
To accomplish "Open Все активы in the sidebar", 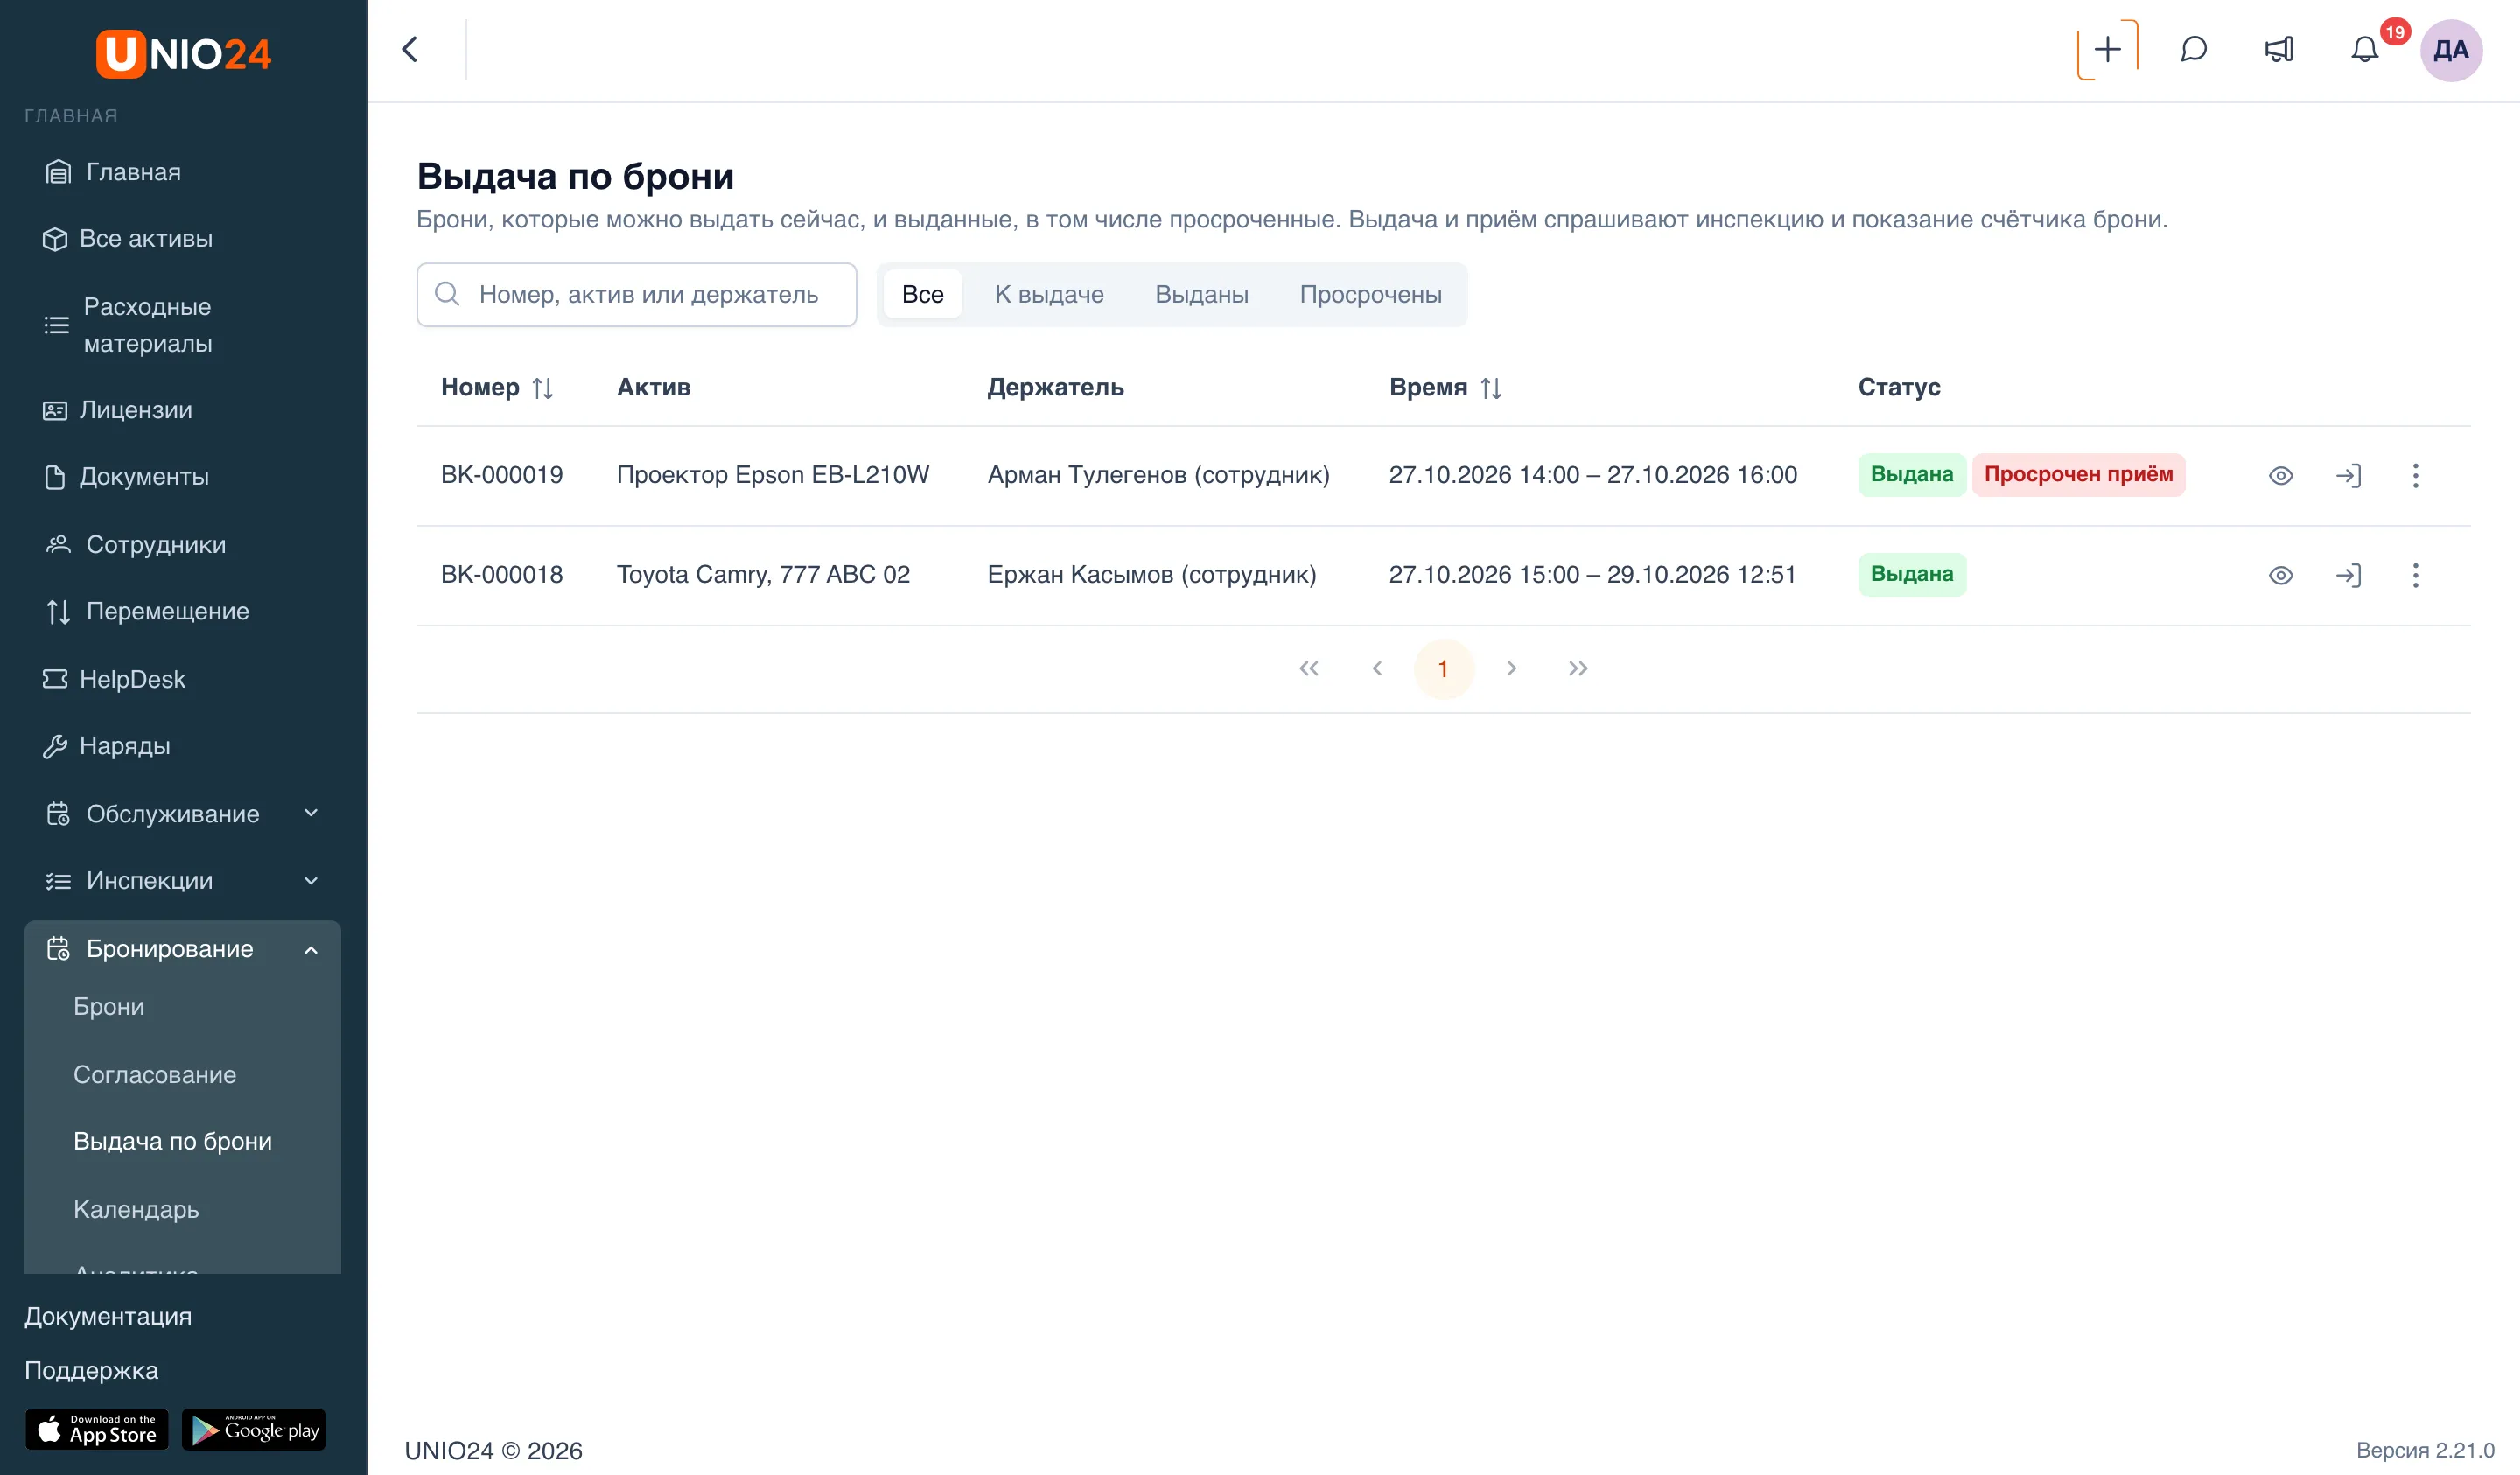I will coord(182,239).
